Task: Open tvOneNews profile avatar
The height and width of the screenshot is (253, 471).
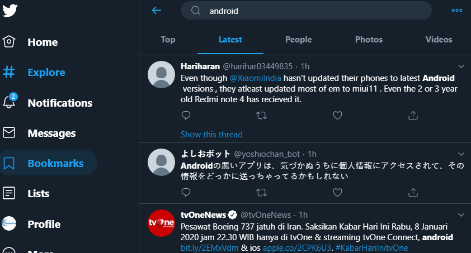Action: click(161, 223)
